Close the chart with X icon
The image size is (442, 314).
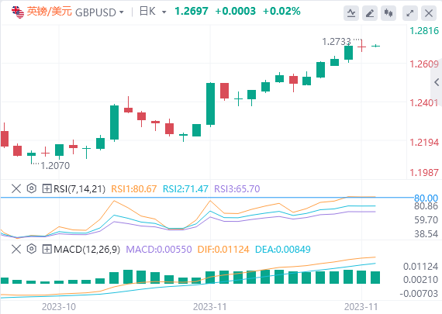coord(429,13)
